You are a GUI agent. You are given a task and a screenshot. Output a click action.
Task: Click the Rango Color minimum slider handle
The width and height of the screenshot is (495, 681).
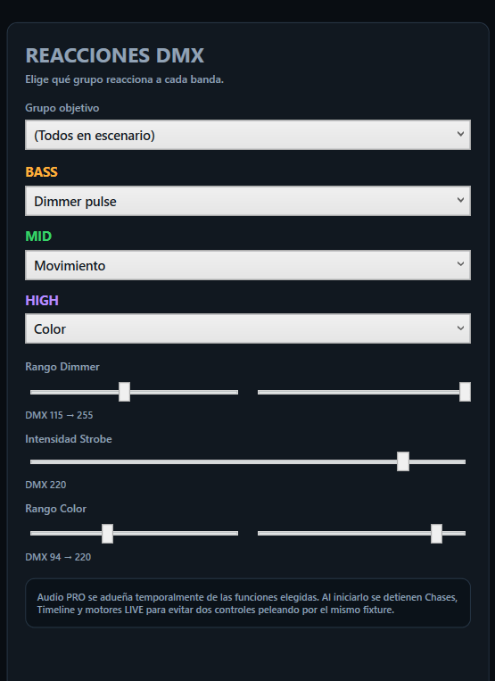click(x=107, y=534)
